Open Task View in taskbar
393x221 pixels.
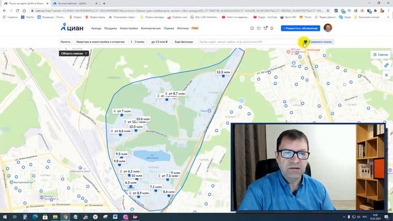[15, 217]
